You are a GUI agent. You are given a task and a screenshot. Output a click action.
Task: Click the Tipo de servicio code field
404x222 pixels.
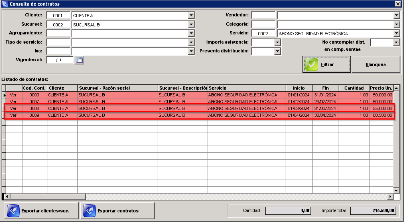pyautogui.click(x=58, y=42)
